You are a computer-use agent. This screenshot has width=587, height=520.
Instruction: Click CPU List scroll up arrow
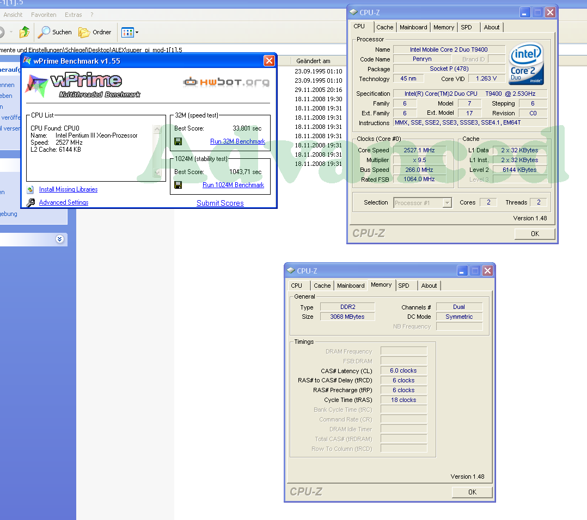tap(157, 129)
